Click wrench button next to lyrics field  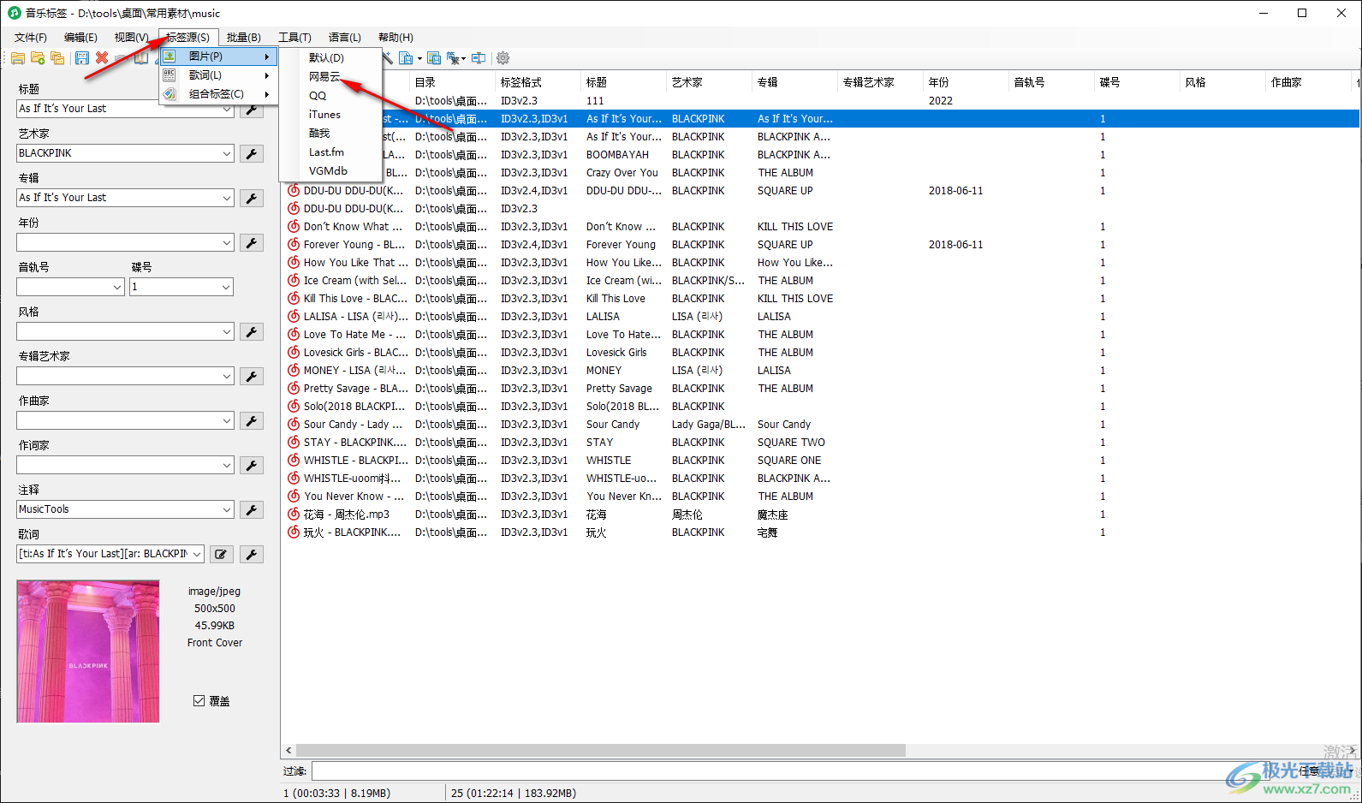(252, 555)
